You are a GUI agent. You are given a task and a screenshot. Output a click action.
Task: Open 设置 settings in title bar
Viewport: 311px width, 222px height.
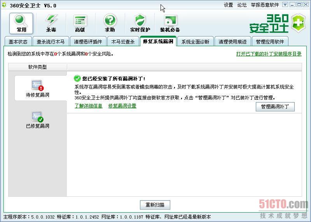[x=228, y=5]
